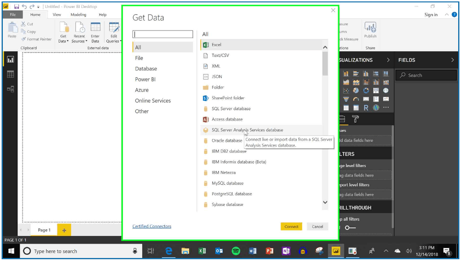Click the Redo arrow in quick access toolbar
461x260 pixels.
(x=32, y=6)
